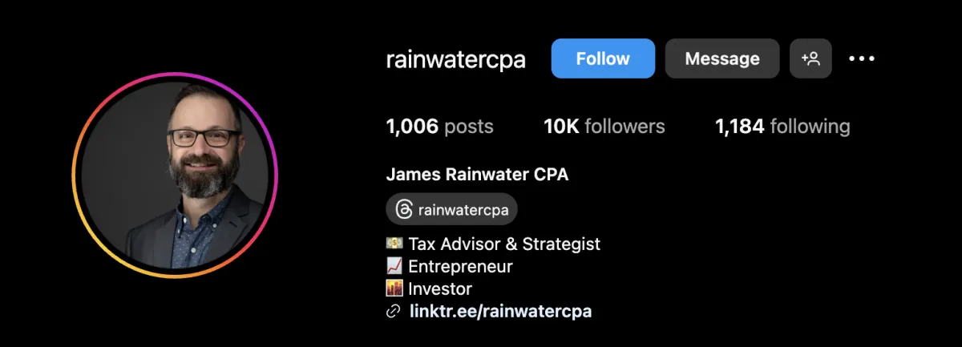The height and width of the screenshot is (347, 962).
Task: Select the Entrepreneur bio text
Action: coord(460,266)
